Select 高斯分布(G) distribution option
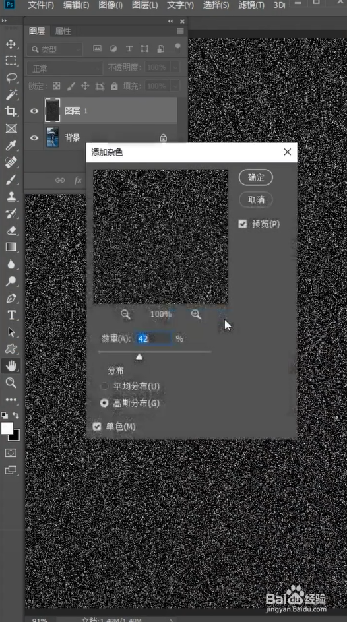Image resolution: width=347 pixels, height=622 pixels. click(104, 403)
